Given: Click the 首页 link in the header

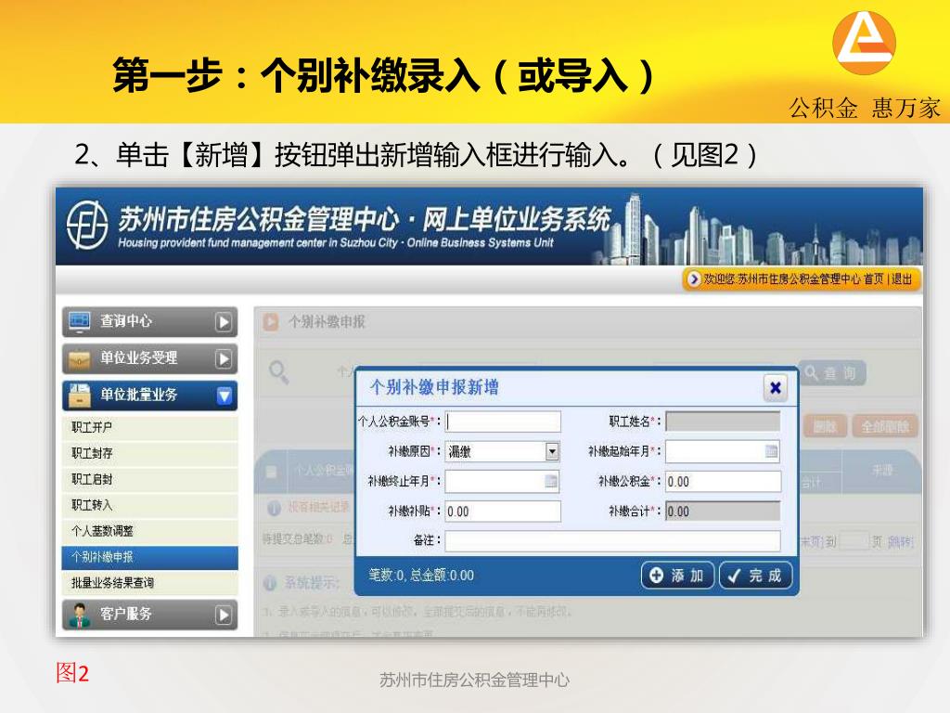Looking at the screenshot, I should tap(873, 279).
